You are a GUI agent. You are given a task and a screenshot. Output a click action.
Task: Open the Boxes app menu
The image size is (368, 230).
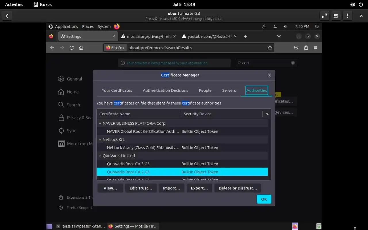pos(43,5)
